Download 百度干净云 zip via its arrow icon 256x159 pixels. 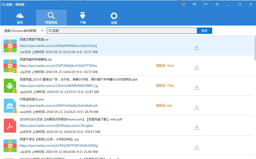[x=197, y=147]
